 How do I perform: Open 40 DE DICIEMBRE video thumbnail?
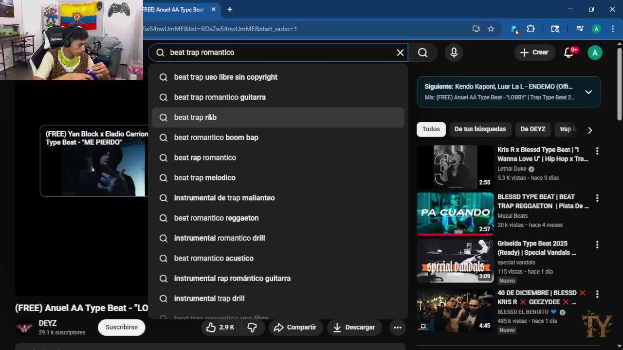click(x=455, y=310)
